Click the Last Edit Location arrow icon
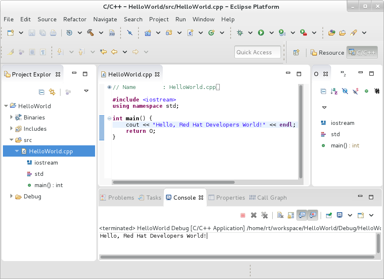 pyautogui.click(x=103, y=52)
